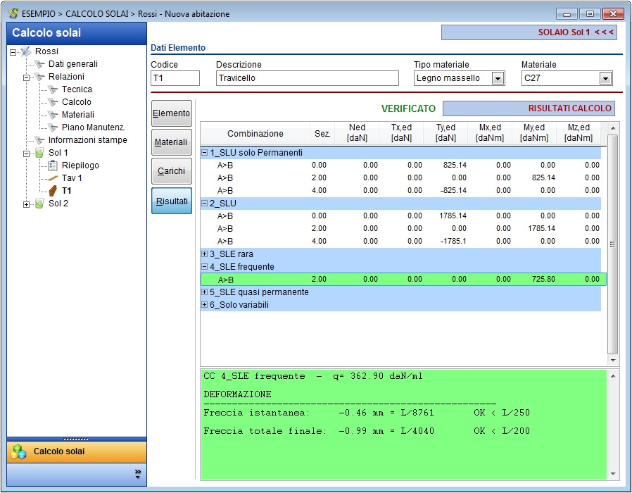Expand the 3_SLE rara combination group
Image resolution: width=632 pixels, height=493 pixels.
coord(205,254)
